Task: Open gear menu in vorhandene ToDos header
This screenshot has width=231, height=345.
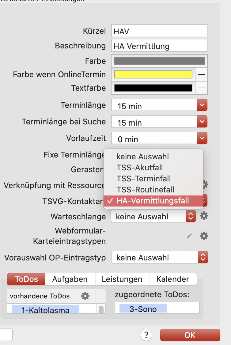Action: [85, 296]
